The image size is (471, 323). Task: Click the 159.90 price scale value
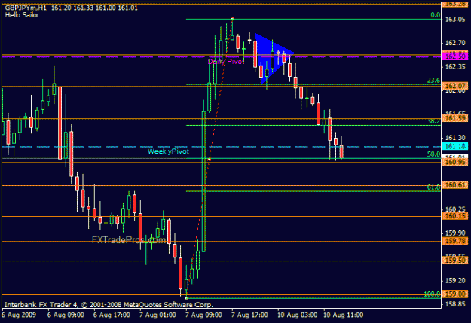455,233
